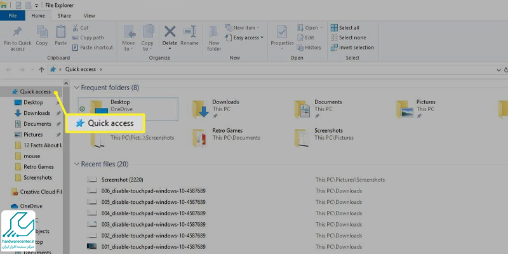508x254 pixels.
Task: Expand the address bar history dropdown
Action: click(x=498, y=70)
